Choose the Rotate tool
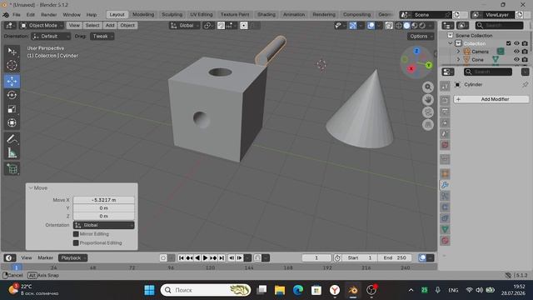The height and width of the screenshot is (300, 533). point(12,95)
